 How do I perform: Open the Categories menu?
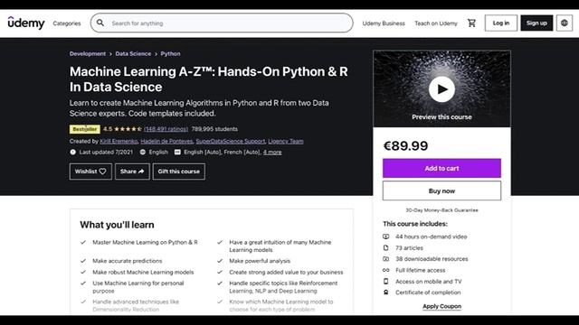coord(67,23)
